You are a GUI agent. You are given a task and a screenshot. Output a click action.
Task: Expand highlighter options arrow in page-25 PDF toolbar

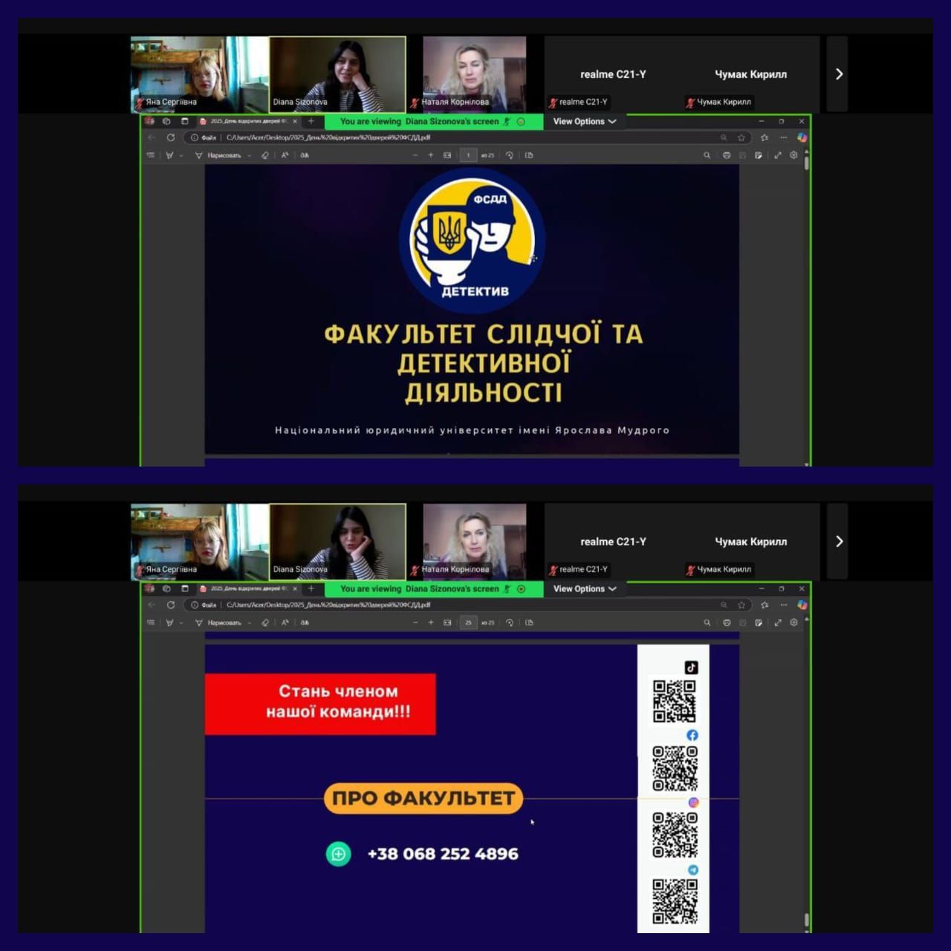181,623
